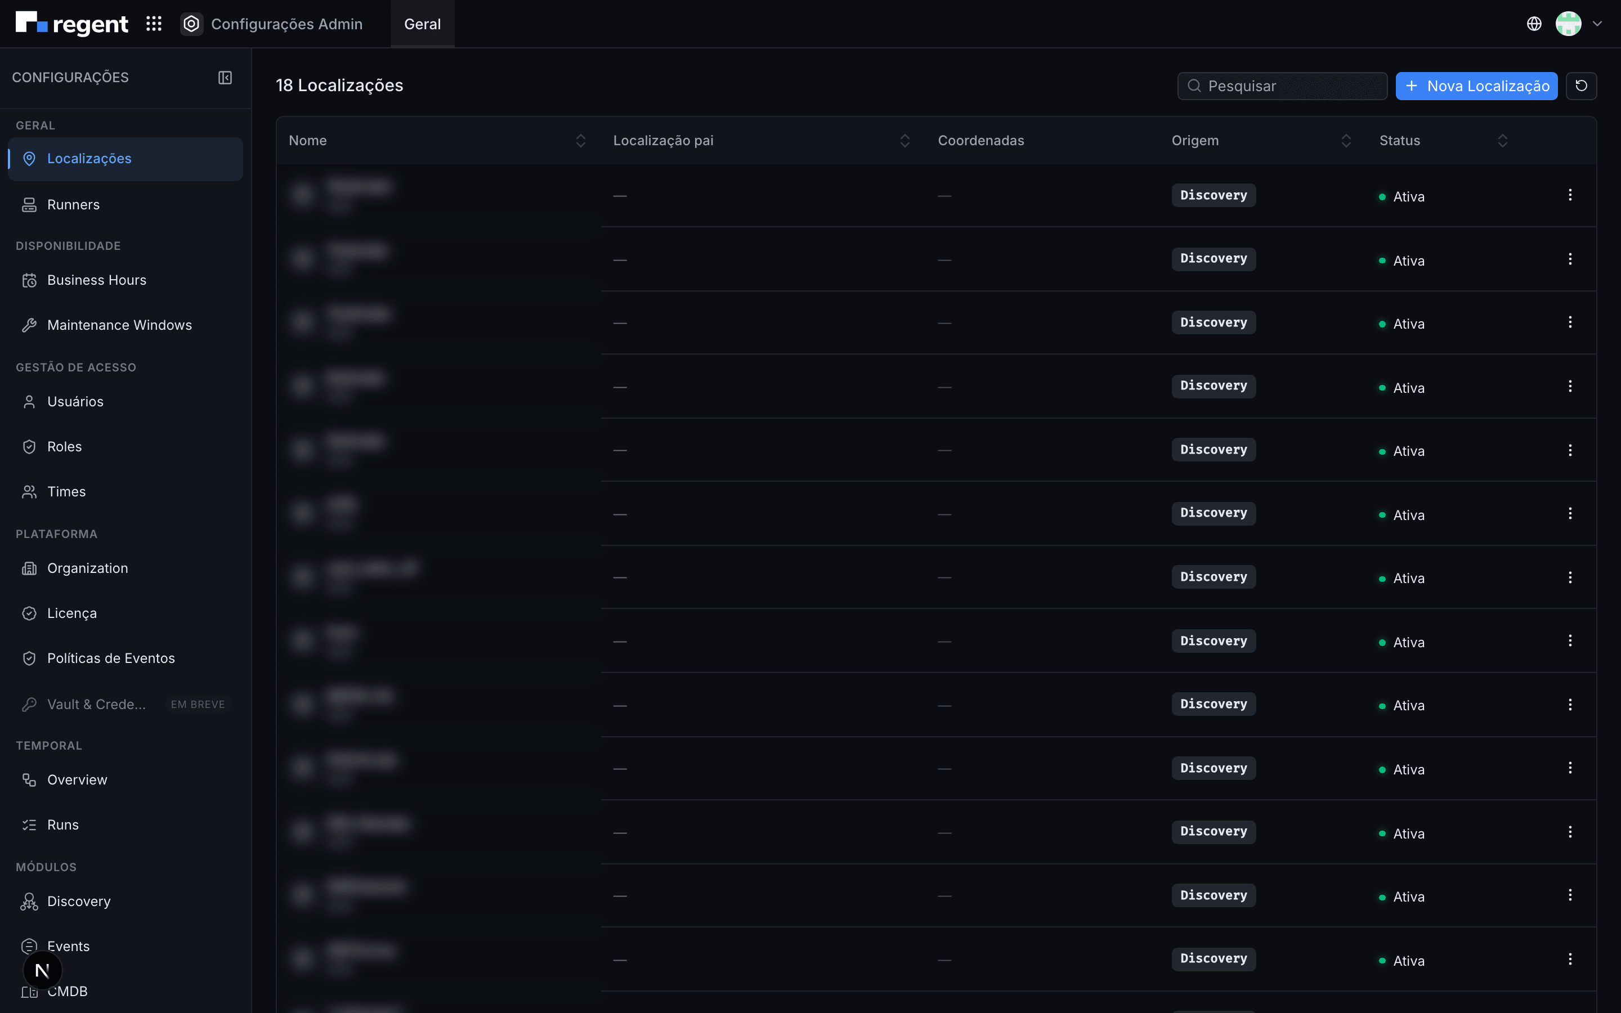
Task: Click the Usuários person icon
Action: coord(29,402)
